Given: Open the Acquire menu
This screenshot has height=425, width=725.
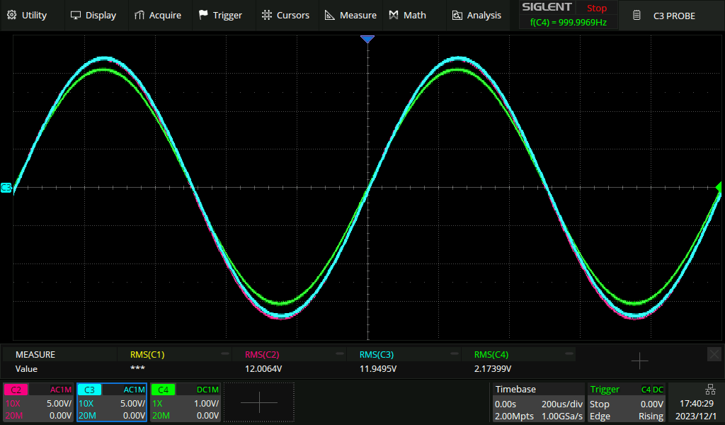Looking at the screenshot, I should click(158, 16).
